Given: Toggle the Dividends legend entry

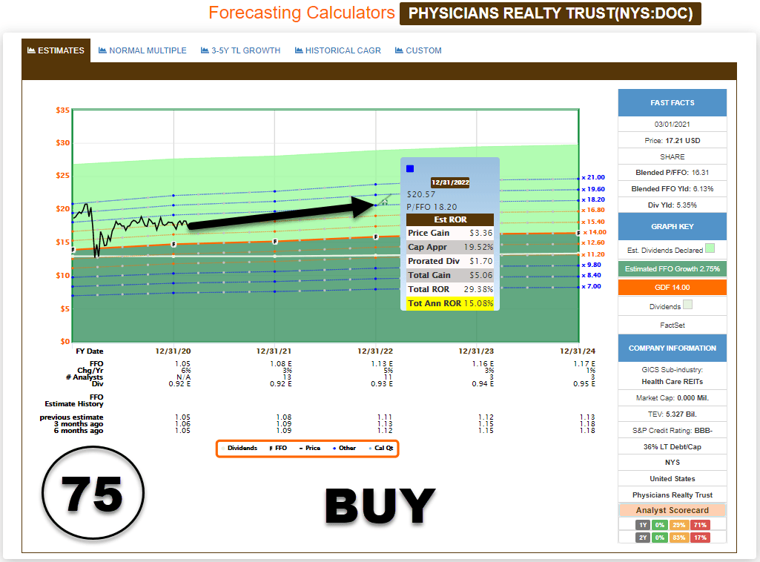Looking at the screenshot, I should point(239,448).
